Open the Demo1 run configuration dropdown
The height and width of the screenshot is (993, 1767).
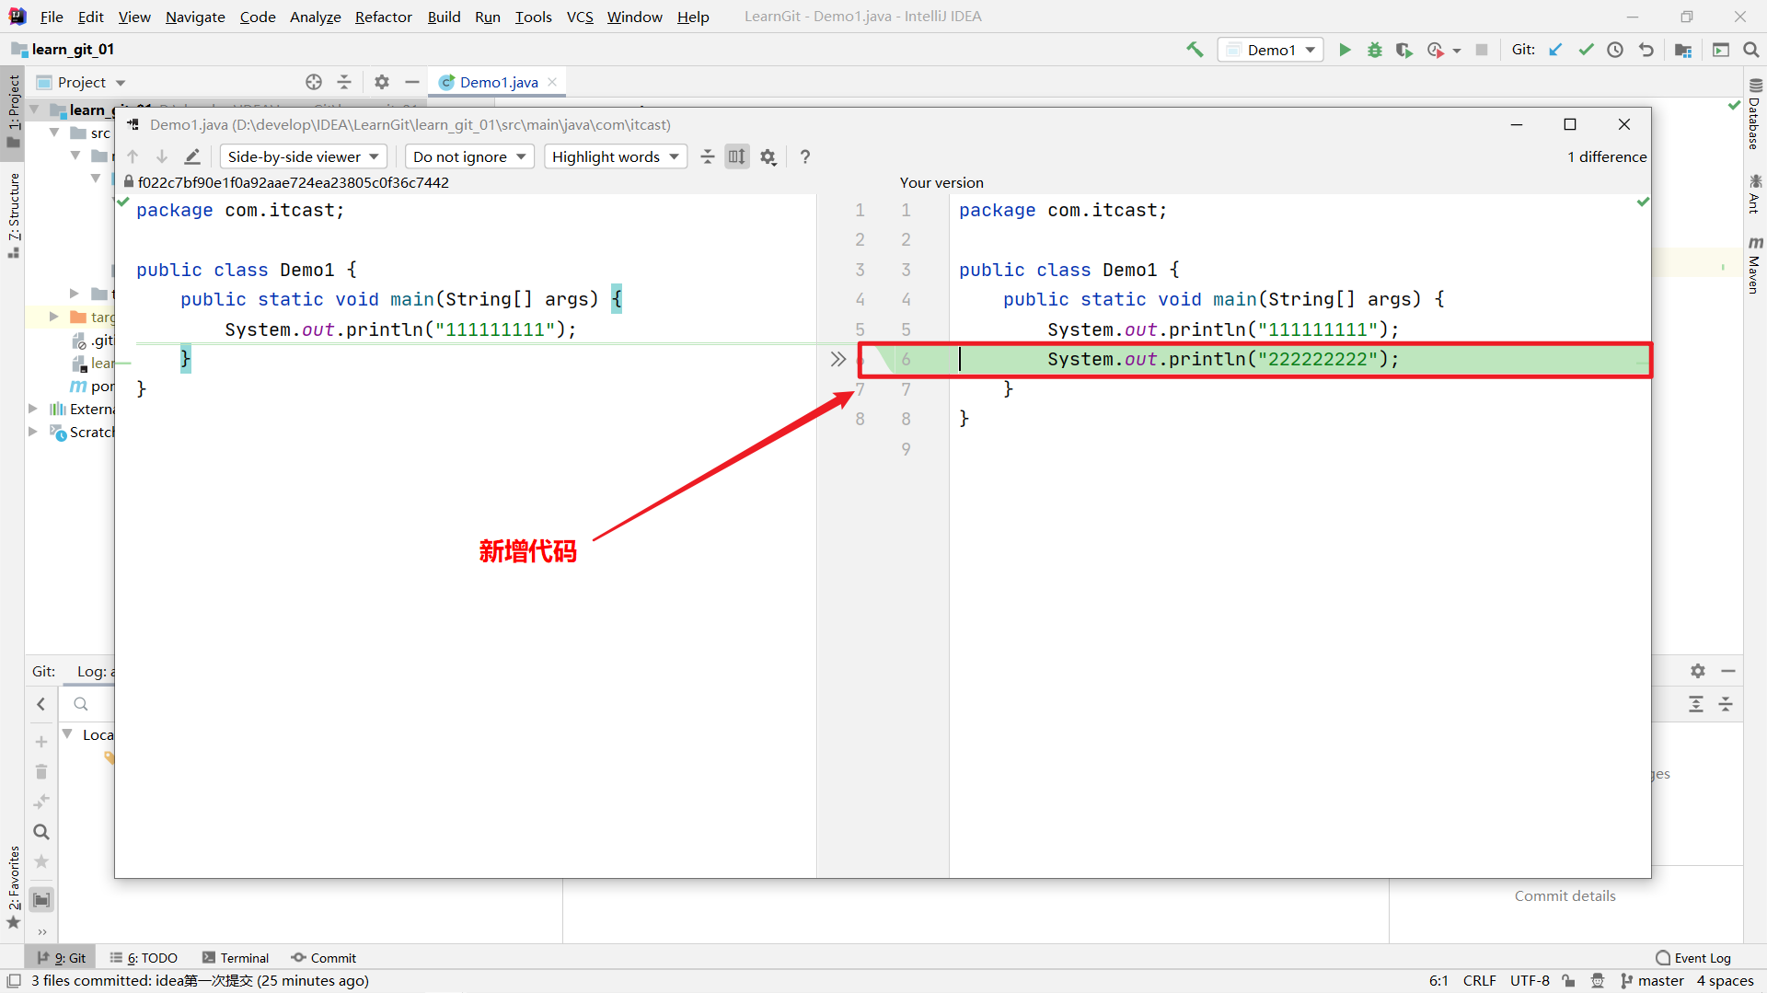point(1271,50)
